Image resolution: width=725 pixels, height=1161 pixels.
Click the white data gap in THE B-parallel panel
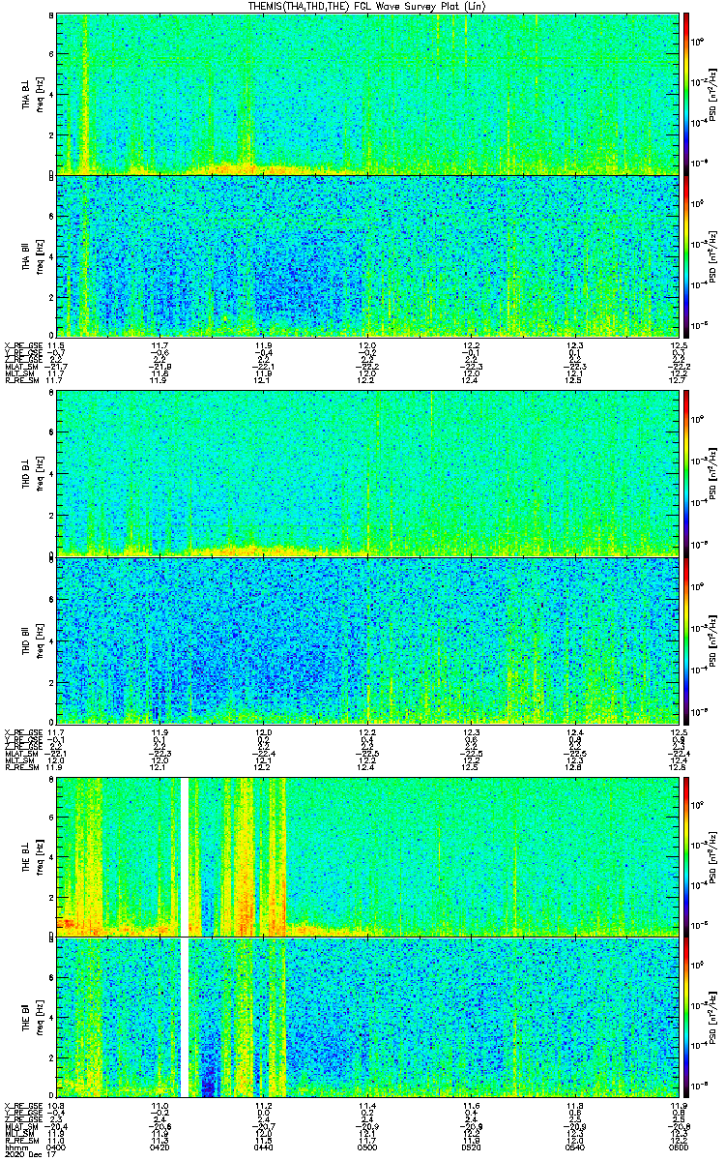[185, 1016]
